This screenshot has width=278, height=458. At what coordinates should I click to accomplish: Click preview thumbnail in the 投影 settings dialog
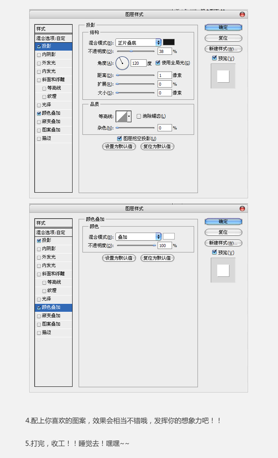click(x=223, y=76)
